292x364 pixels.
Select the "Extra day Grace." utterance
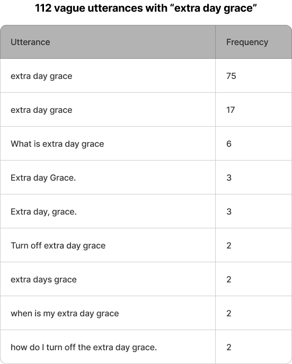point(43,178)
